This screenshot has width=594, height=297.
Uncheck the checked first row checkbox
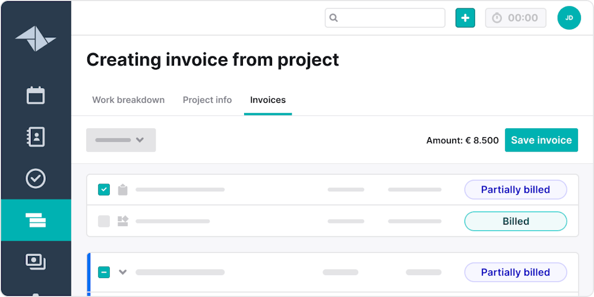[x=104, y=189]
